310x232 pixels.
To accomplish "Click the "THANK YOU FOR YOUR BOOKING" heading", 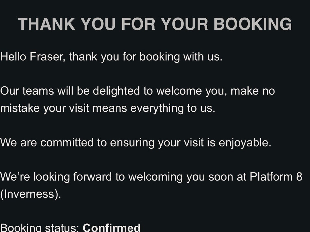I will 155,24.
